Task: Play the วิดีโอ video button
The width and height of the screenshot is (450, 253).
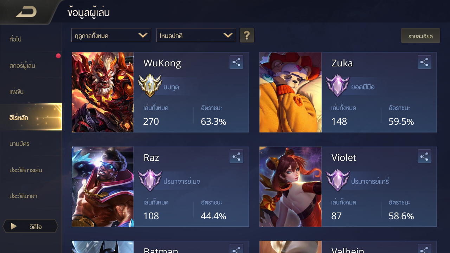Action: tap(30, 226)
